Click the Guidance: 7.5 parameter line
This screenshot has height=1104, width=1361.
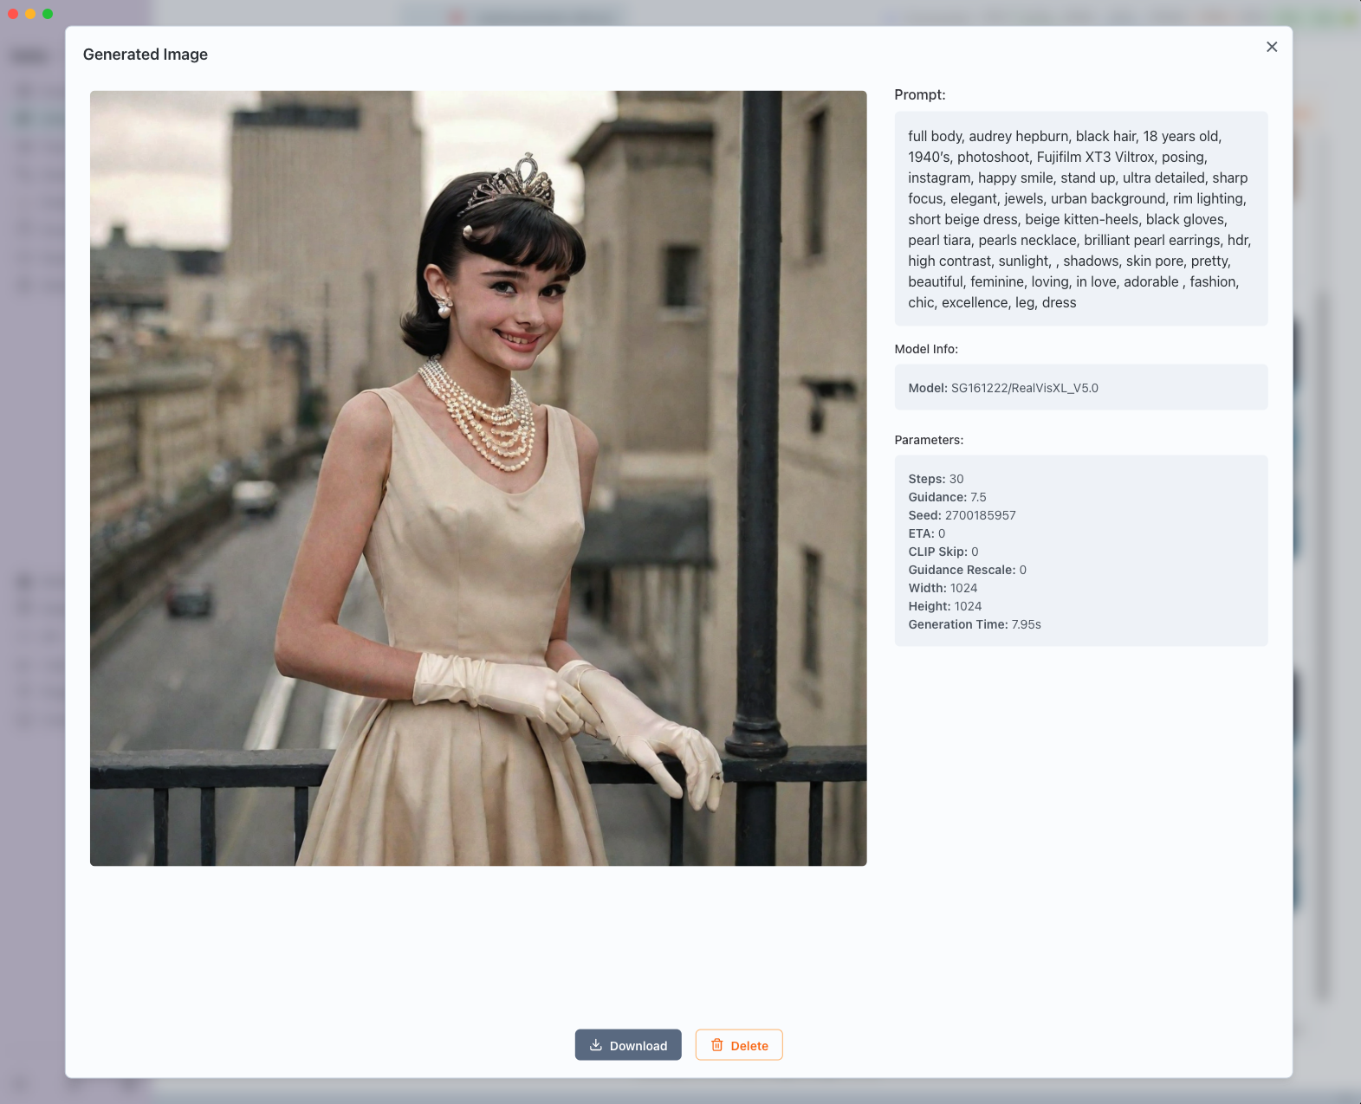(x=947, y=497)
